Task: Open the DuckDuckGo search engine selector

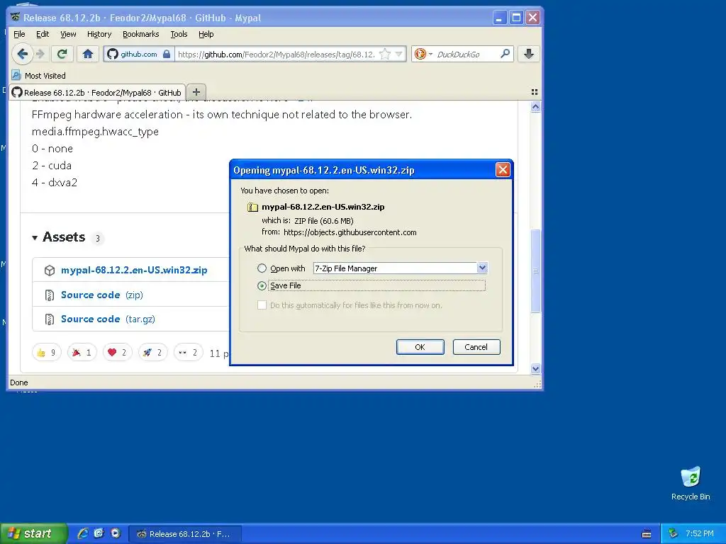Action: pyautogui.click(x=423, y=54)
